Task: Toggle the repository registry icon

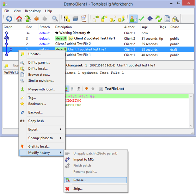Action: click(x=67, y=19)
